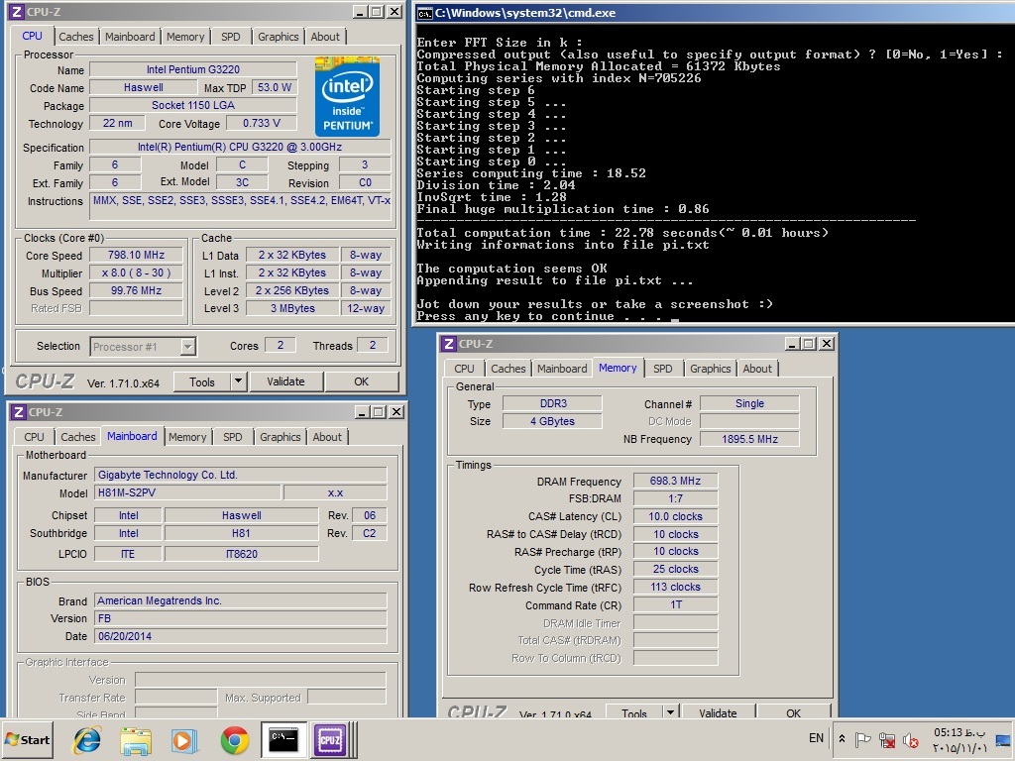Click the Intel Pentium inside logo

tap(348, 96)
